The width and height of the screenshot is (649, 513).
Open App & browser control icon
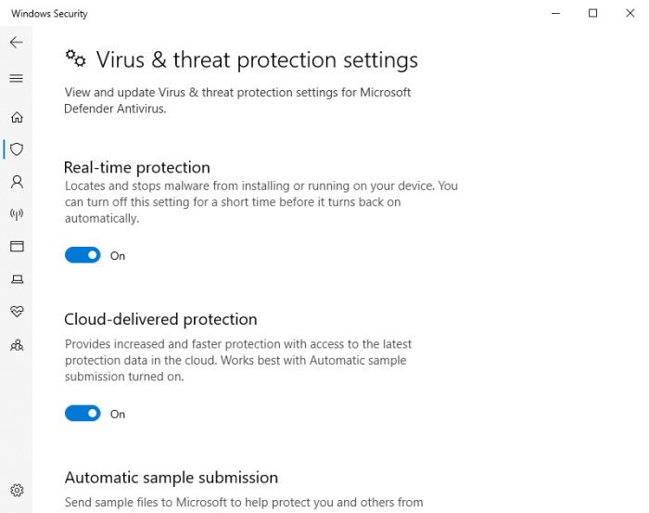click(x=17, y=246)
